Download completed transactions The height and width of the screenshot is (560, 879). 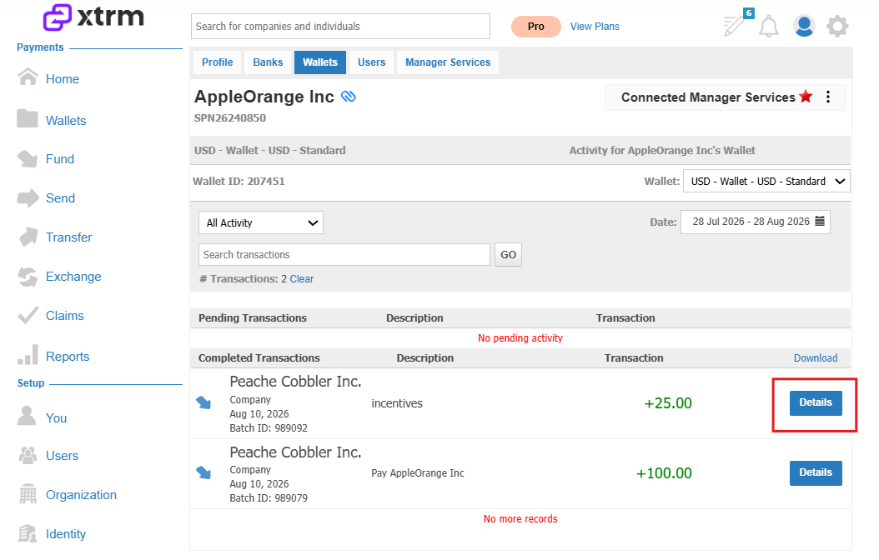(x=816, y=357)
